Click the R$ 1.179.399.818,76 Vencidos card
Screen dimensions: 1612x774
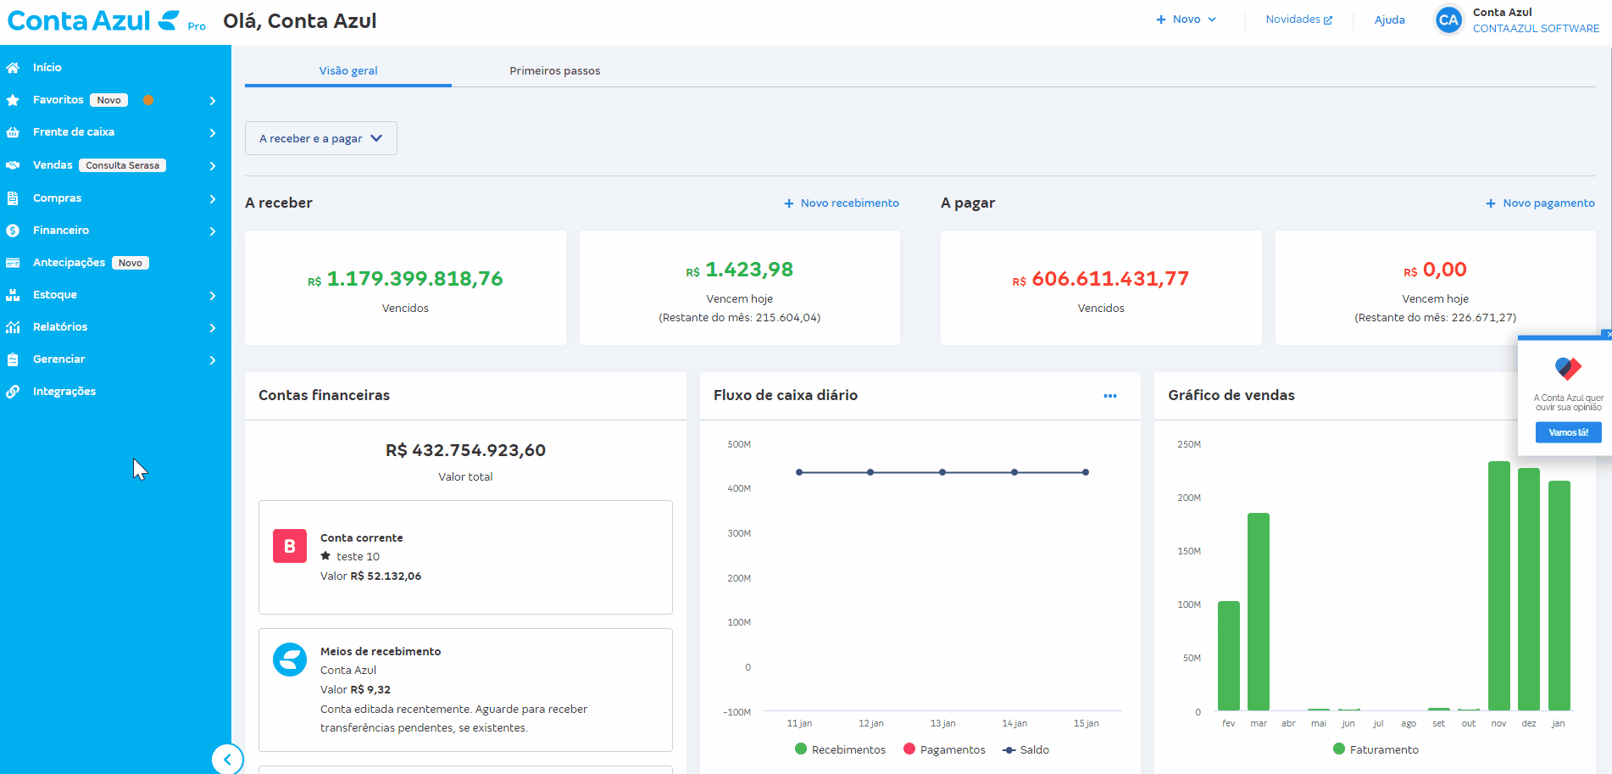coord(405,287)
